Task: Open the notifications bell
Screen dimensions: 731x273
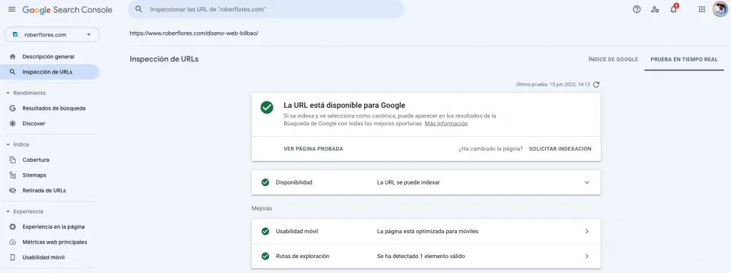Action: (673, 9)
